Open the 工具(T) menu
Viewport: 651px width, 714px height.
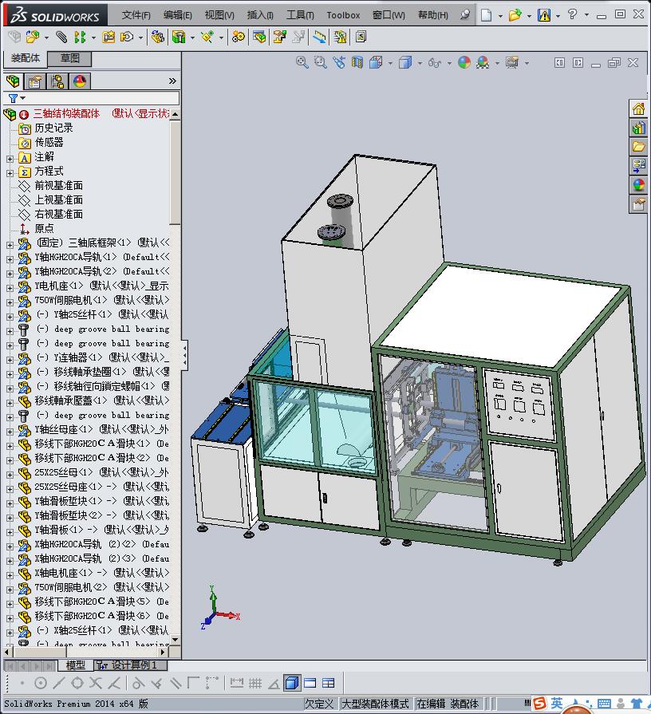300,15
